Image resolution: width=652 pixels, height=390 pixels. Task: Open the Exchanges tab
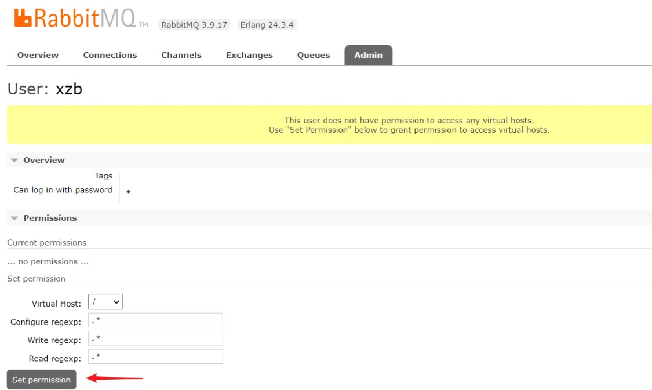pos(249,55)
